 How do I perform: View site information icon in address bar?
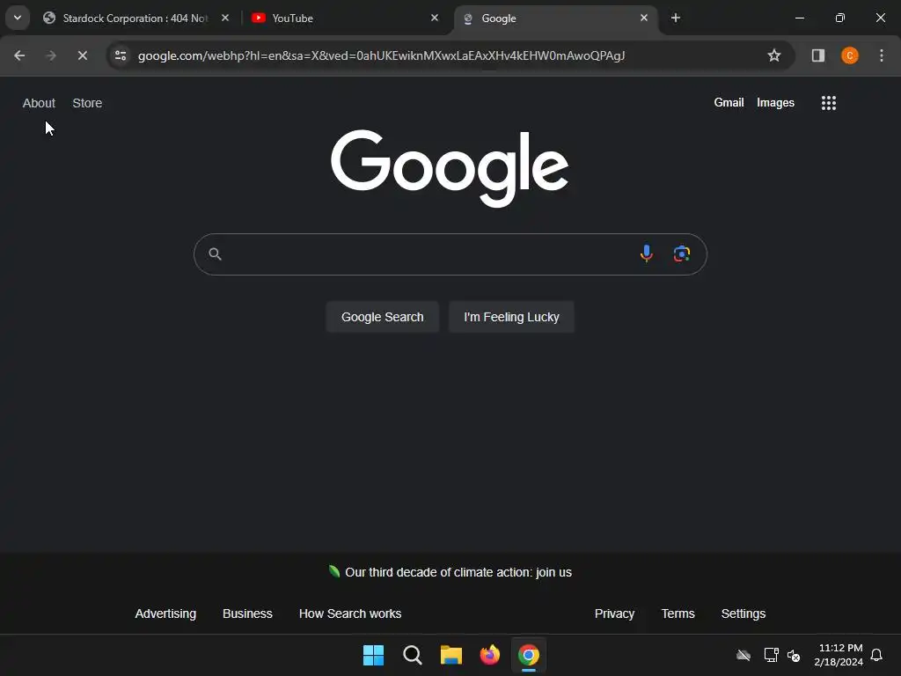pyautogui.click(x=121, y=55)
